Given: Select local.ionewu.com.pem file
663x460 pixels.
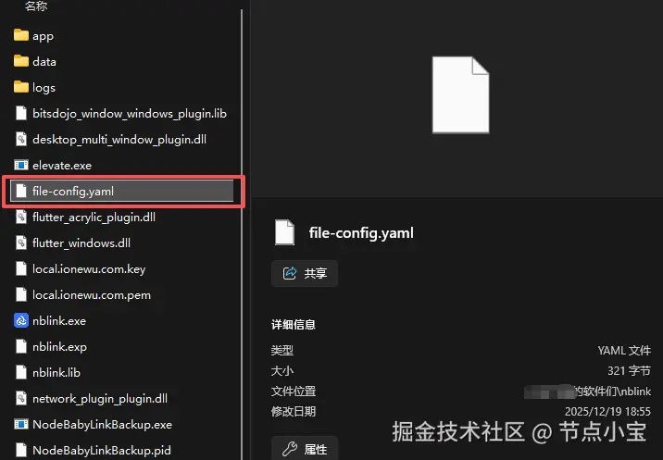Looking at the screenshot, I should 83,294.
